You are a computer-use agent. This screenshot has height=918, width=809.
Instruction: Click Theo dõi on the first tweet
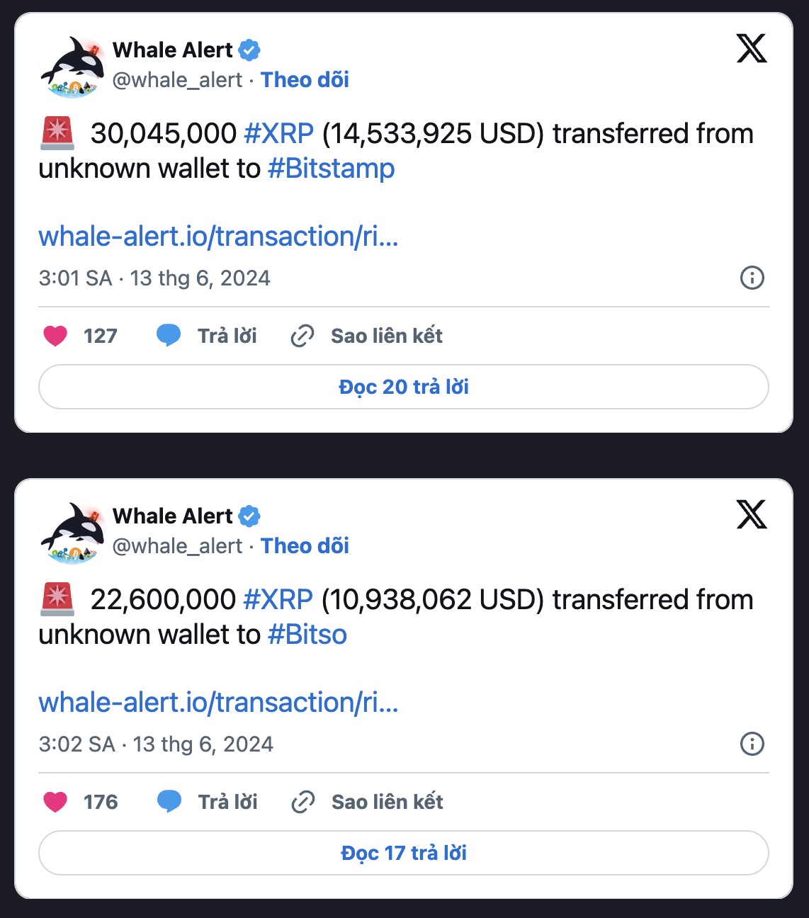[305, 80]
